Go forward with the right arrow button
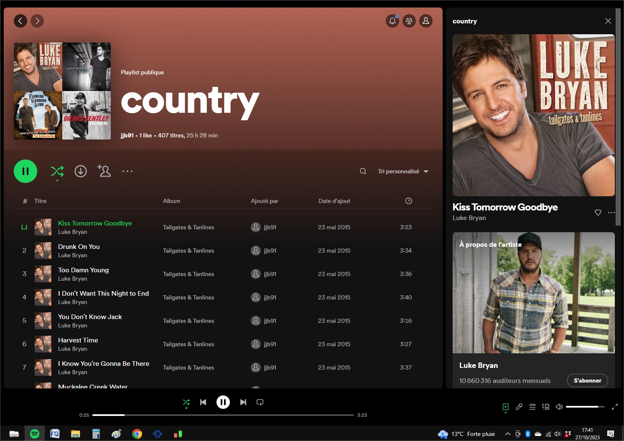This screenshot has width=624, height=441. (37, 21)
